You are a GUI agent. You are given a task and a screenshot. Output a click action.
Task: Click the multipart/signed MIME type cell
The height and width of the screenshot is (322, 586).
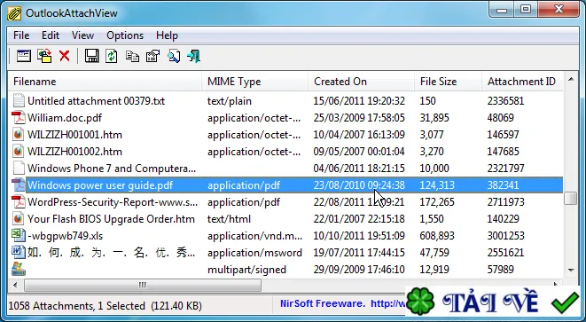246,270
